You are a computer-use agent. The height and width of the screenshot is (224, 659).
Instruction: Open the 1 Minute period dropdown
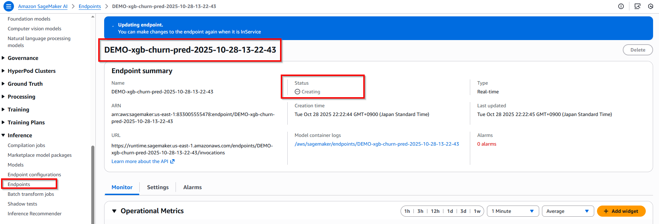513,211
